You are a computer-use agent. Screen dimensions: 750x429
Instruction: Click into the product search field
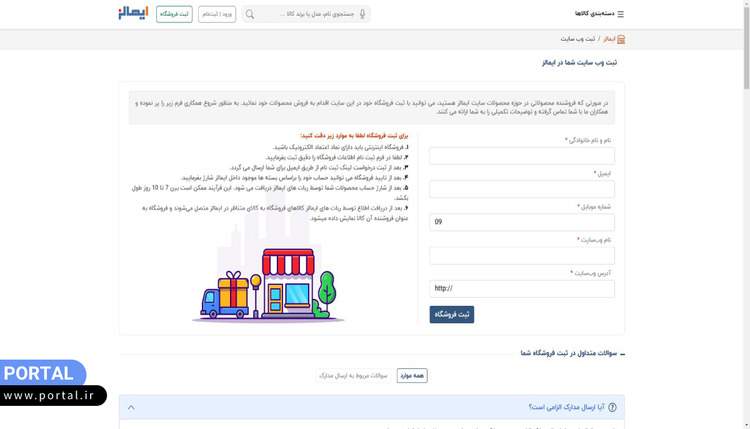(306, 14)
